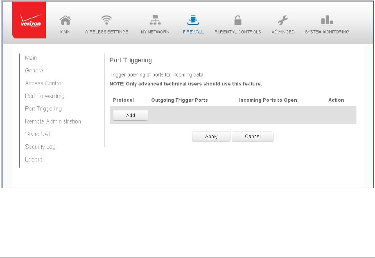375x258 pixels.
Task: Open the WIRELESS SETTINGS tab label
Action: [106, 32]
